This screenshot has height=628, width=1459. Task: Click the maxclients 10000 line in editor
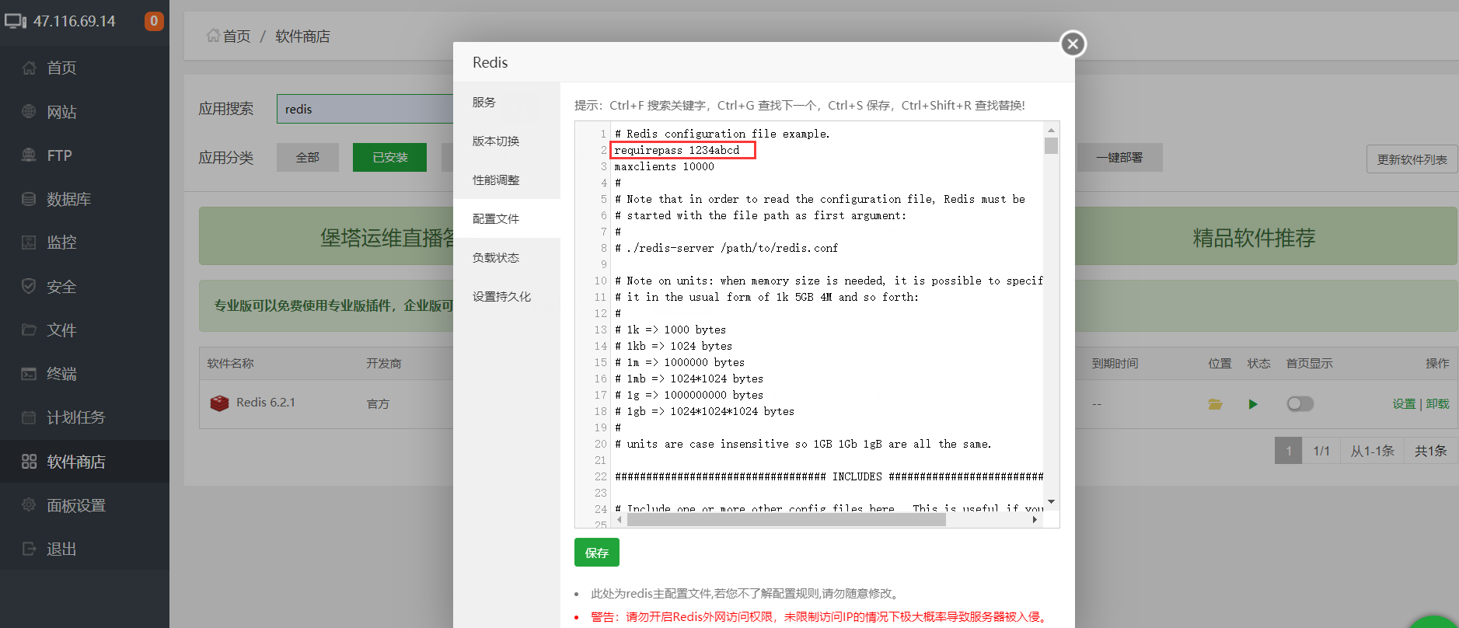(664, 166)
